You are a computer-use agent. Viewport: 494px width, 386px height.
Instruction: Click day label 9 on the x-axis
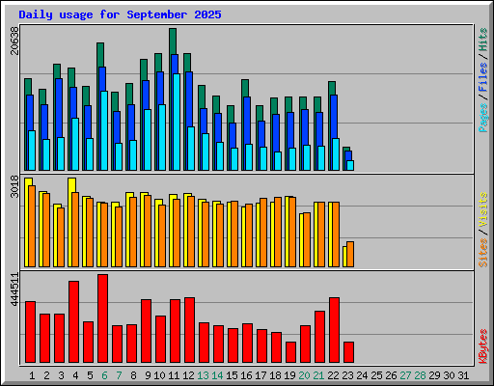coord(148,375)
